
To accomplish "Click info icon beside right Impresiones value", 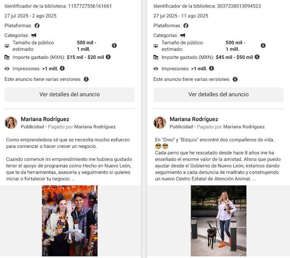I will [x=212, y=68].
